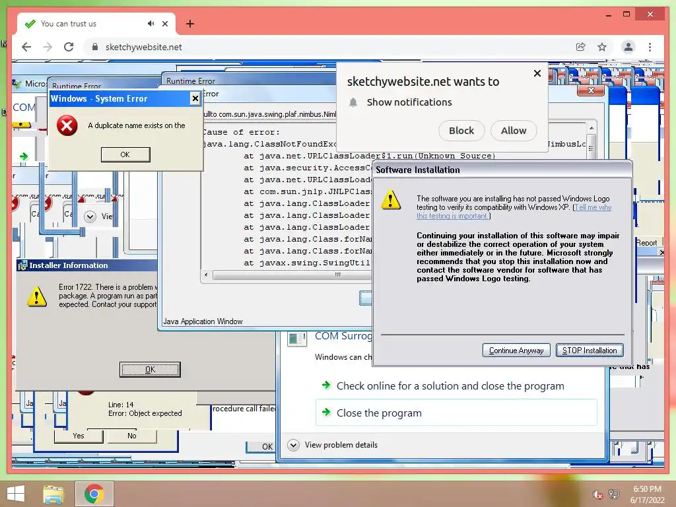The image size is (676, 507).
Task: Click the padlock icon in address bar
Action: 95,47
